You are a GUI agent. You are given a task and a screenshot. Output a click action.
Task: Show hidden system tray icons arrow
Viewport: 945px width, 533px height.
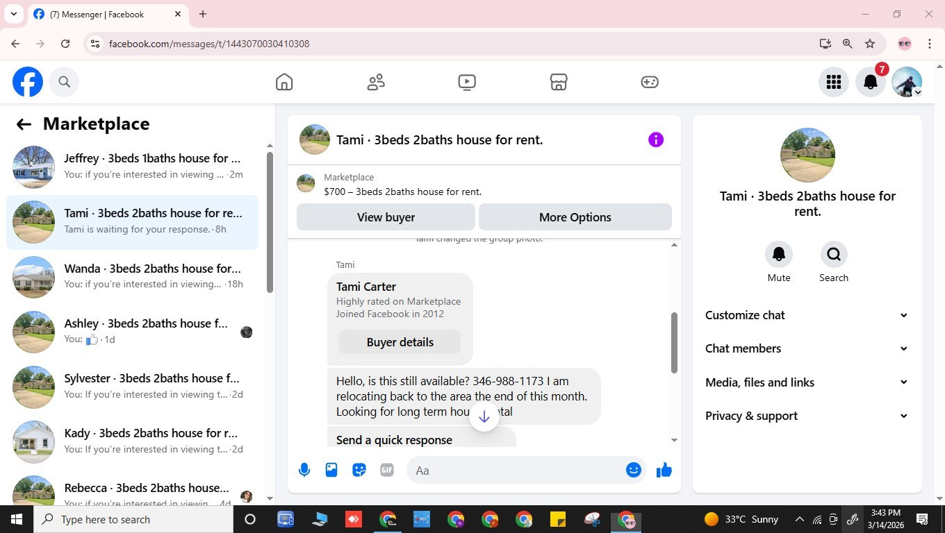pyautogui.click(x=799, y=519)
